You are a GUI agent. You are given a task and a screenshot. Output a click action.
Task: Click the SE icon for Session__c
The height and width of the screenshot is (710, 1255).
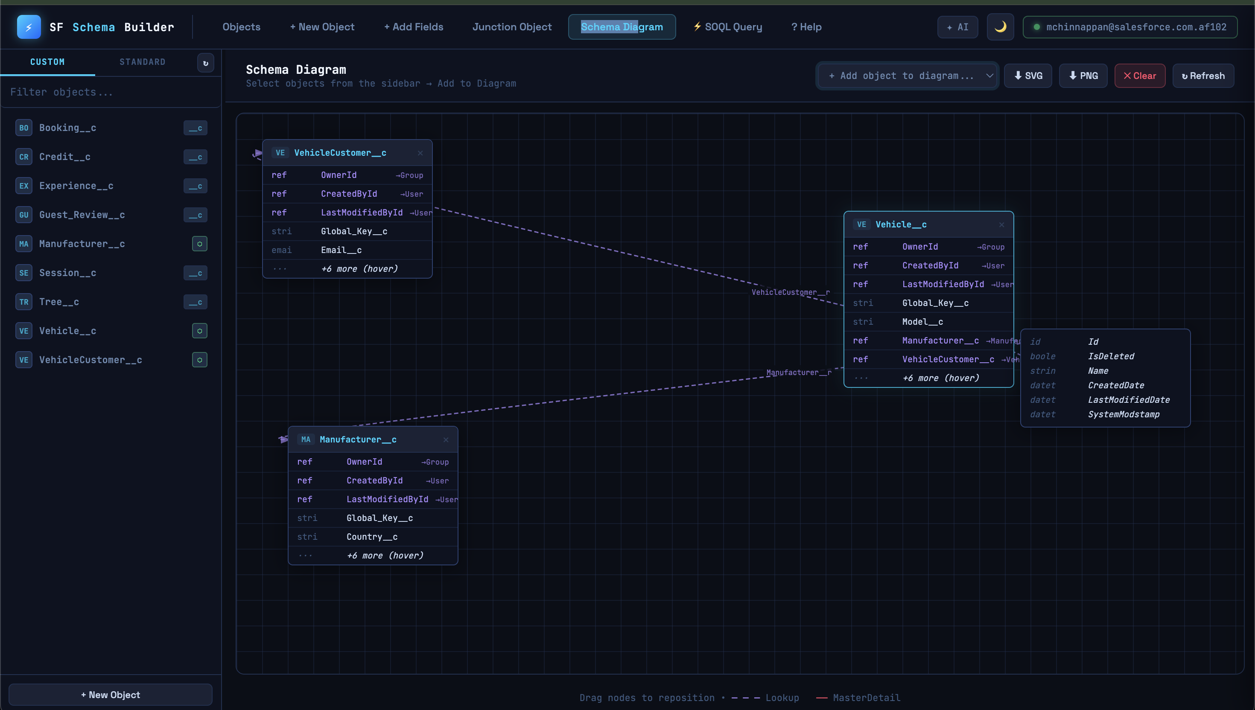tap(24, 273)
